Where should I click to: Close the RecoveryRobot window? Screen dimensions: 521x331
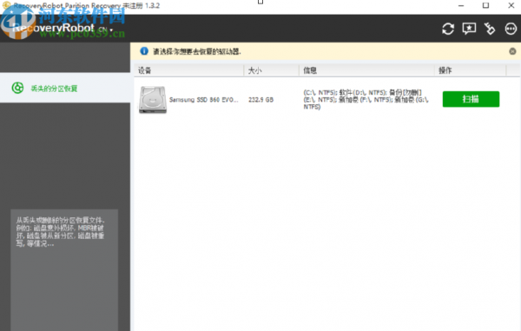click(511, 6)
